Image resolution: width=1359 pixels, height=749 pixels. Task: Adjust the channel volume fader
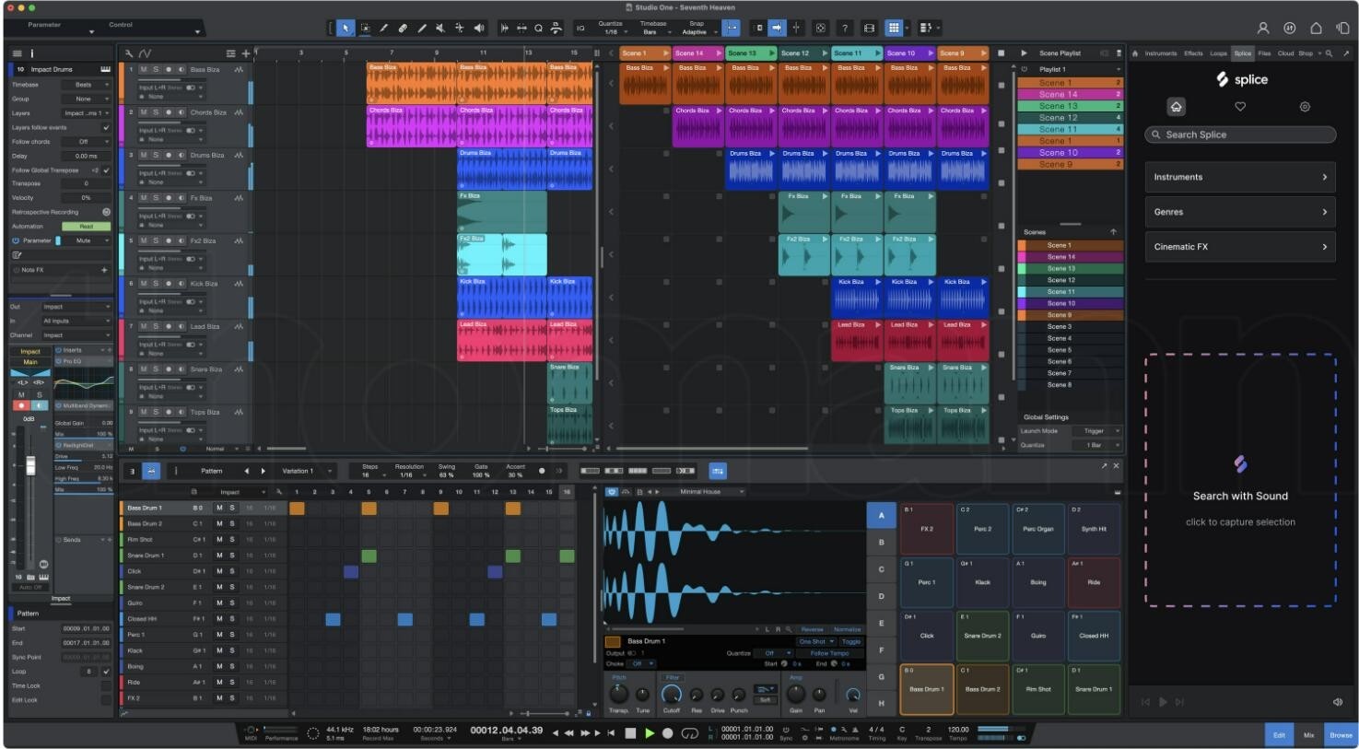point(30,466)
